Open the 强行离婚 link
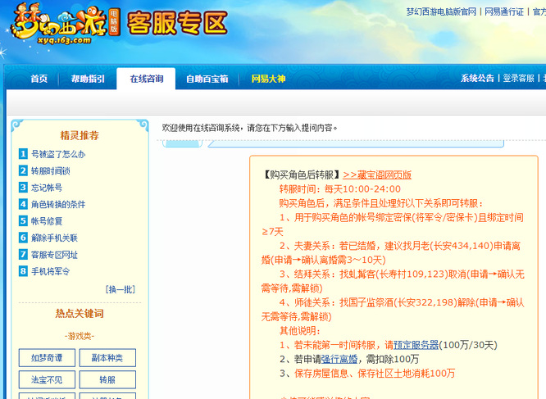The width and height of the screenshot is (546, 399). pyautogui.click(x=339, y=360)
